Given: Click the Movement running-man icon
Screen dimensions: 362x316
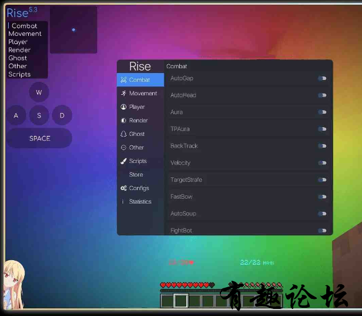Looking at the screenshot, I should [x=123, y=93].
